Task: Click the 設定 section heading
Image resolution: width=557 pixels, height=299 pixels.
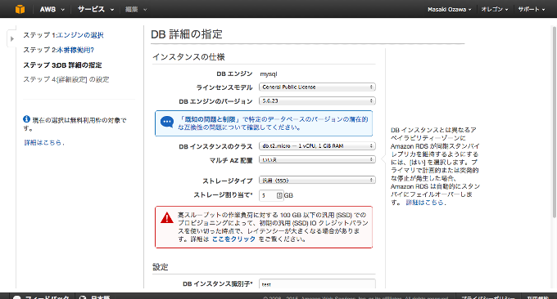Action: click(161, 267)
